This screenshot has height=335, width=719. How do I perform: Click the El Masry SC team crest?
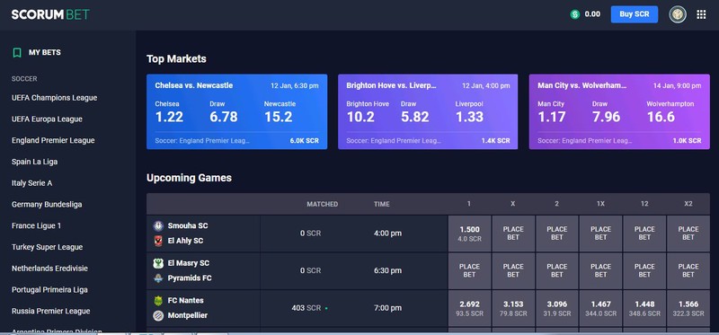pyautogui.click(x=158, y=263)
